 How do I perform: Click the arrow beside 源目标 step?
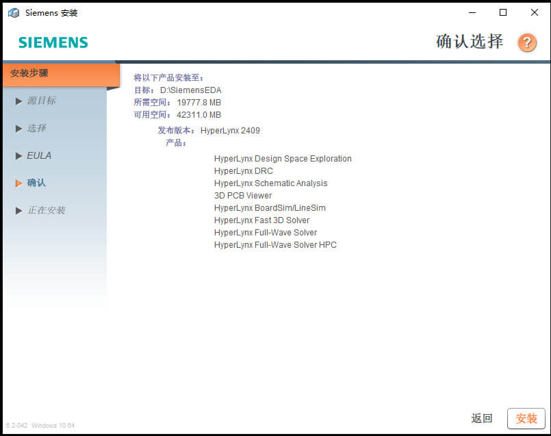coord(18,101)
